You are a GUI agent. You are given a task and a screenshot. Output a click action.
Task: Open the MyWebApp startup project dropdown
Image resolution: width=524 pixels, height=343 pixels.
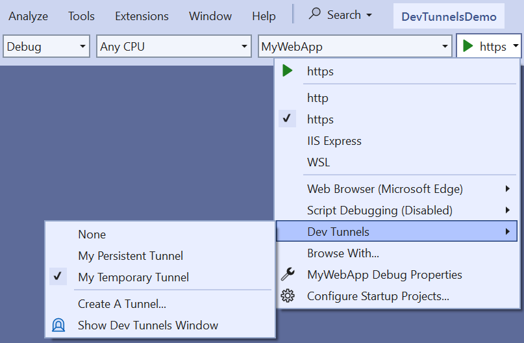coord(355,47)
